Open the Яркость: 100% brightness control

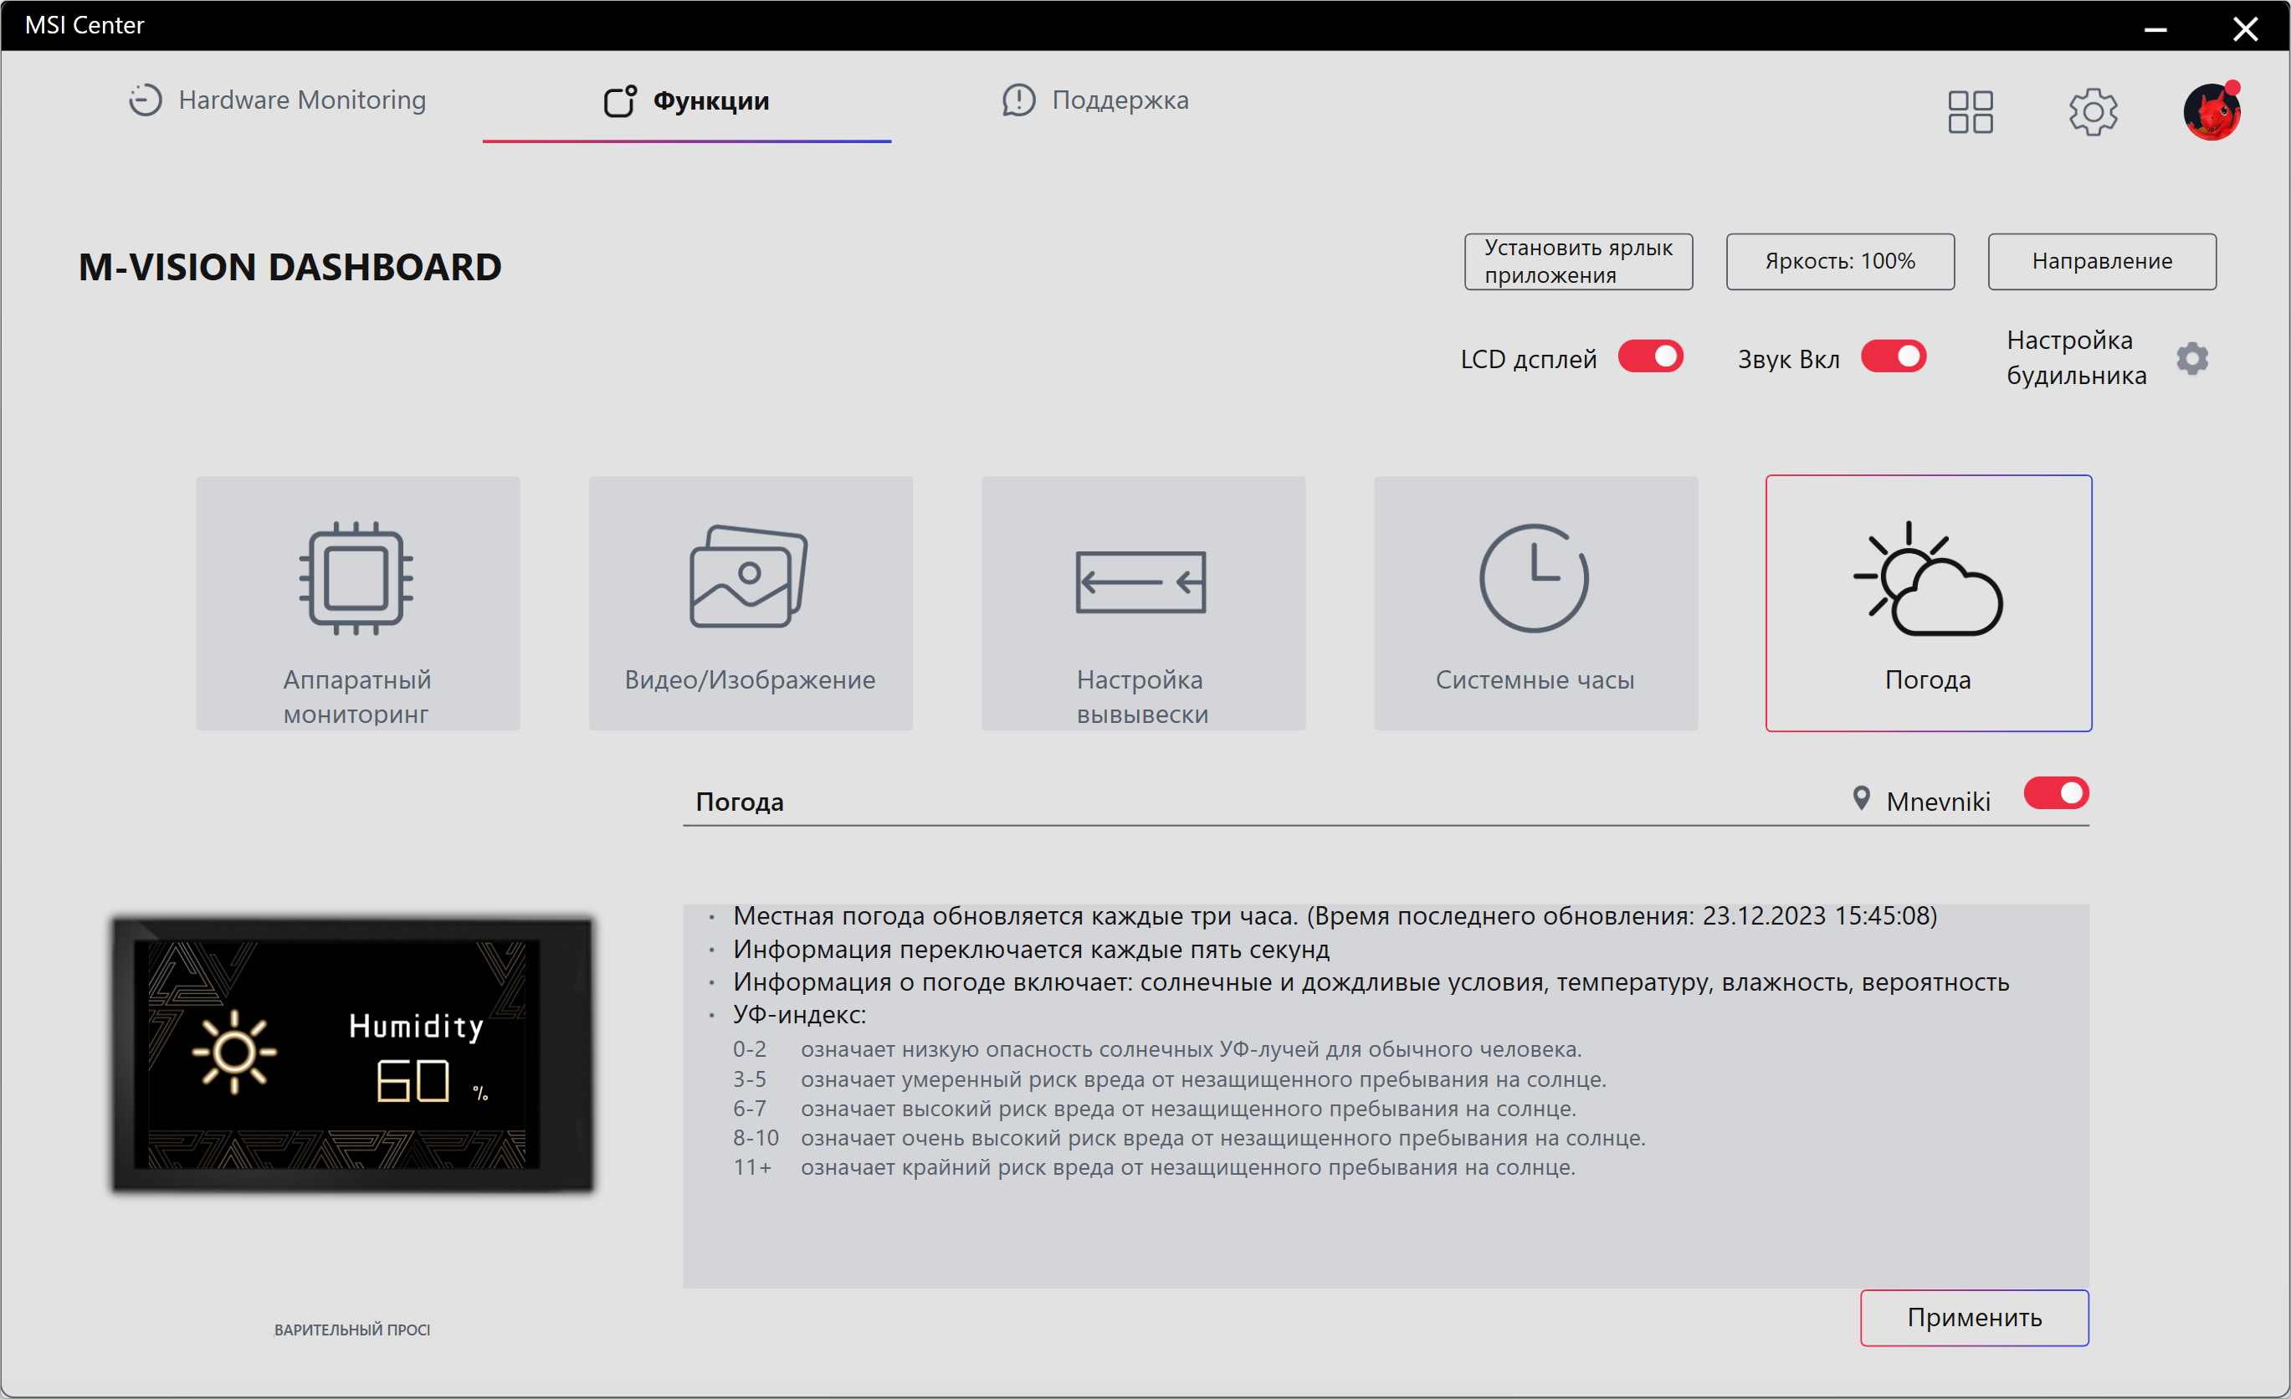point(1839,261)
